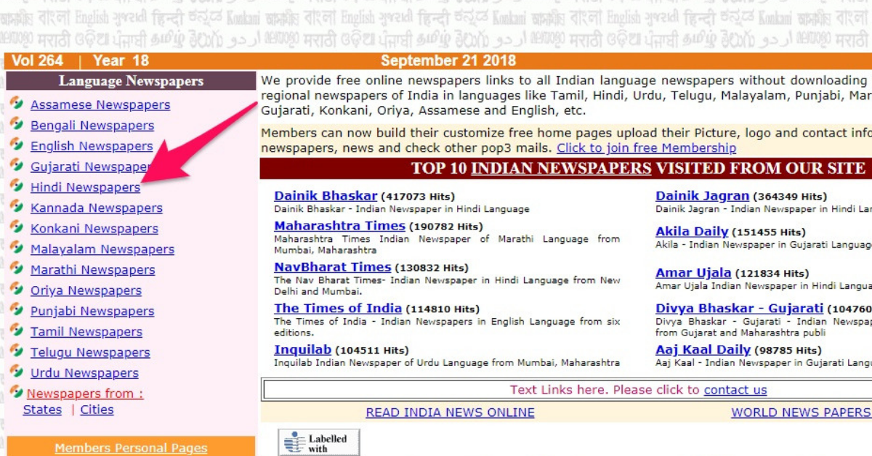Click the INDIAN NEWSPAPERS heading link
The width and height of the screenshot is (872, 456).
point(561,168)
